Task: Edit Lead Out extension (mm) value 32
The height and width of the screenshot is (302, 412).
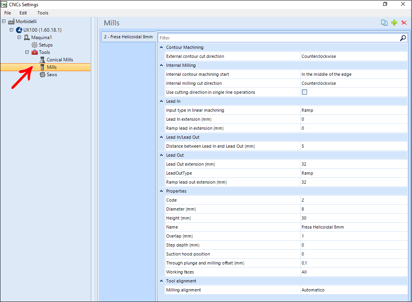Action: coord(354,164)
